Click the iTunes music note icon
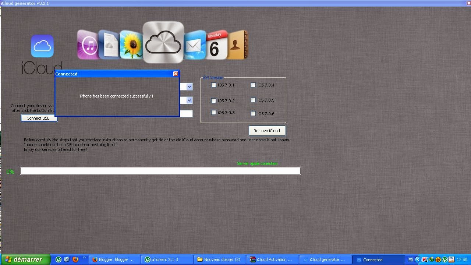The width and height of the screenshot is (471, 265). (88, 45)
